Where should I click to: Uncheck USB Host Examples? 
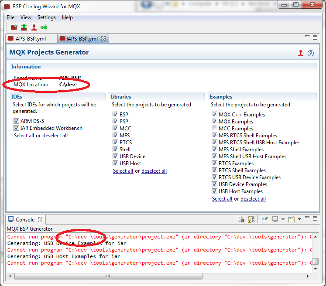point(214,191)
